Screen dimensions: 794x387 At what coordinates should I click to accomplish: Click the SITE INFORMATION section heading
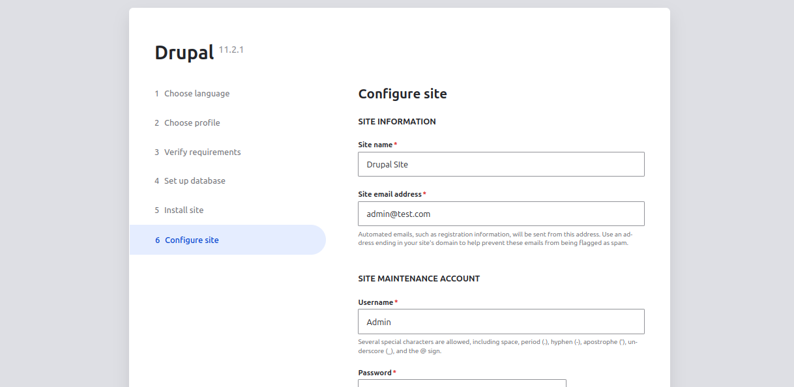(x=397, y=122)
